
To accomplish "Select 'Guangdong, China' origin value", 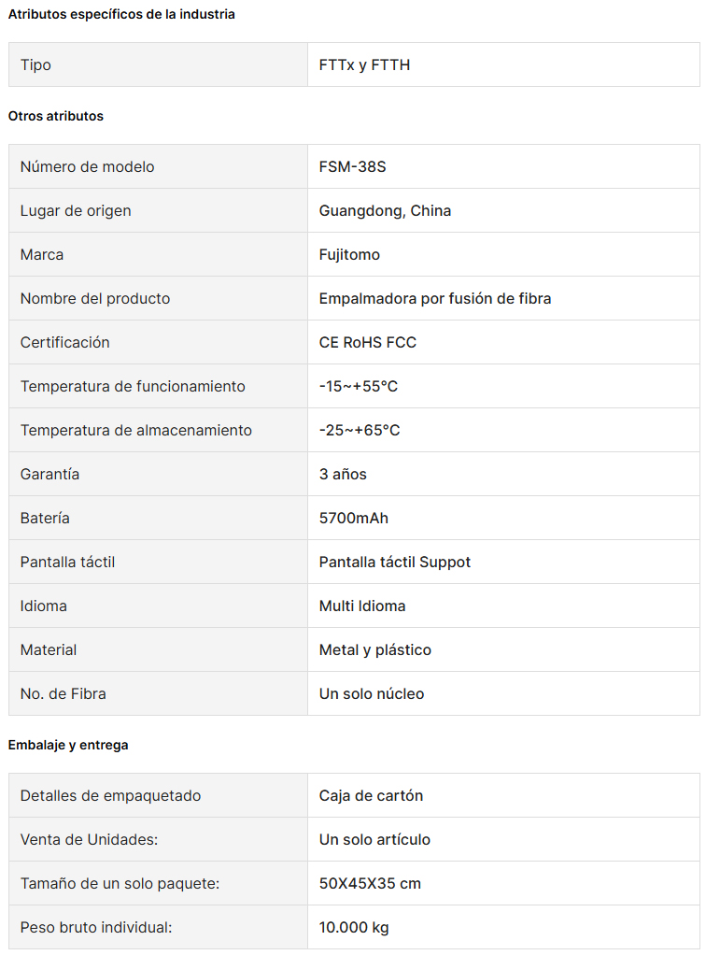I will [x=385, y=211].
